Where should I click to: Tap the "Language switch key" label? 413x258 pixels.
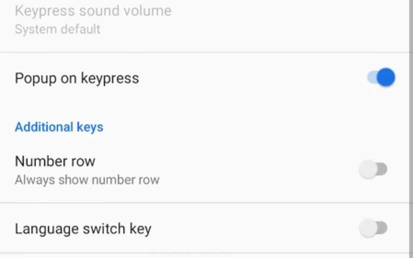click(83, 229)
